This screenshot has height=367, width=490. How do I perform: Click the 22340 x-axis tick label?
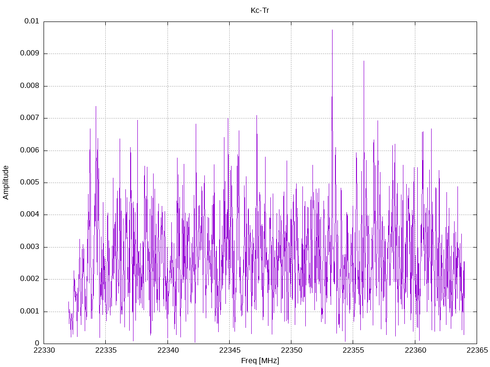pyautogui.click(x=168, y=350)
